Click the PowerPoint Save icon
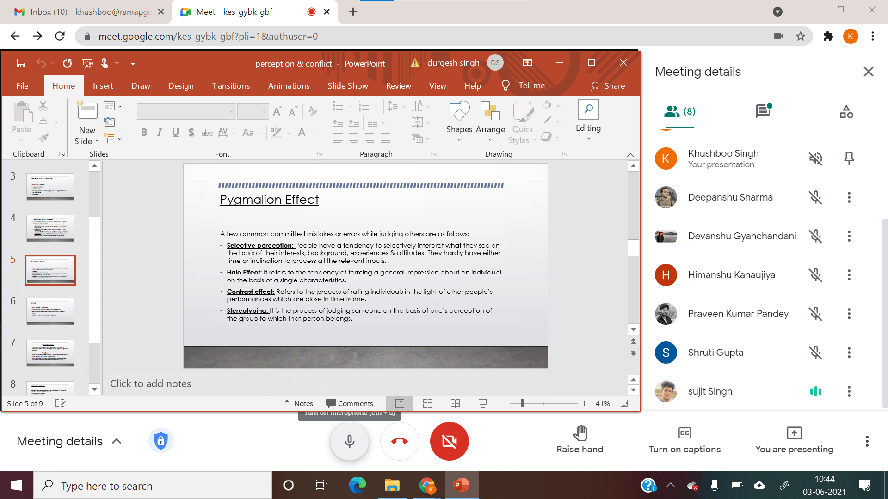The image size is (888, 499). pos(21,63)
